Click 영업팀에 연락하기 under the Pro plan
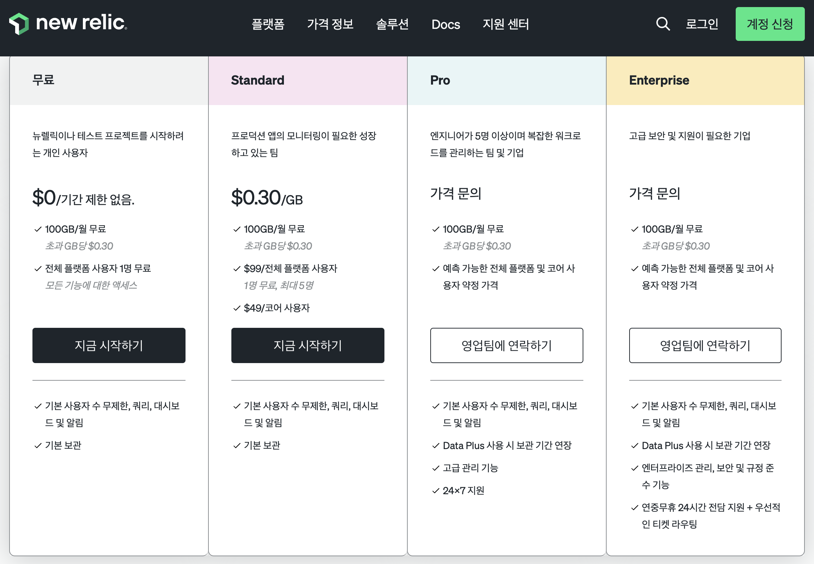 [x=506, y=345]
